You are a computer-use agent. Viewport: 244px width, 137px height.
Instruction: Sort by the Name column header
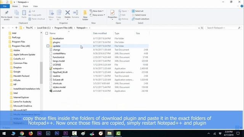[53, 33]
